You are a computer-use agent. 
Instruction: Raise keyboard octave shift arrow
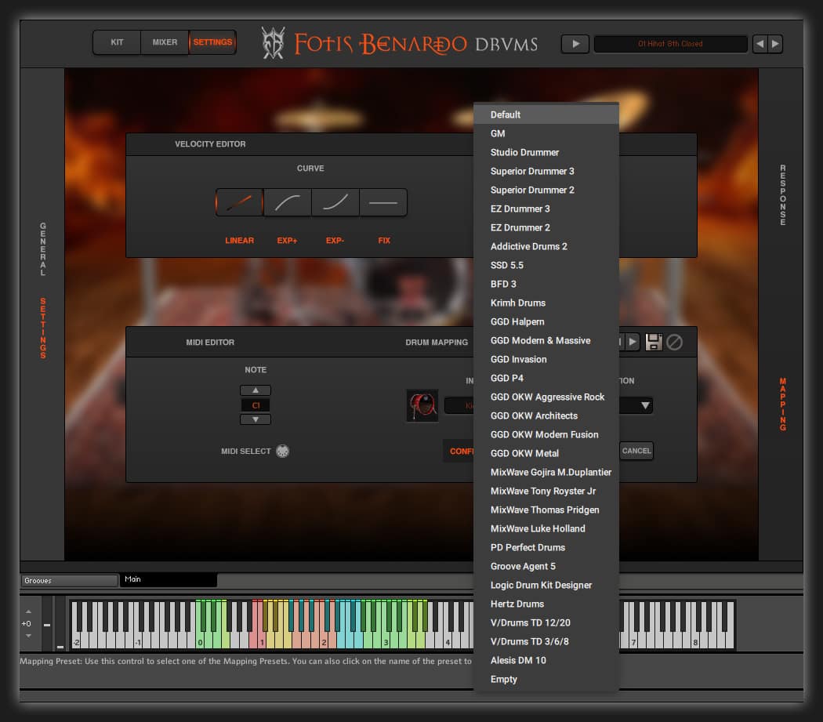tap(28, 611)
